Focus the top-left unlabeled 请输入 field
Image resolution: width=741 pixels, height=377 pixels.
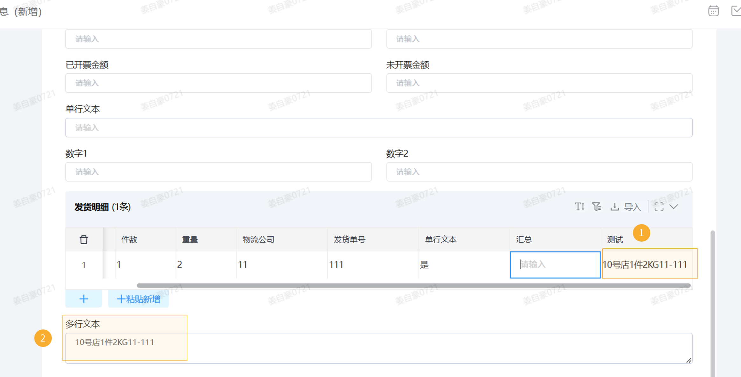pos(218,39)
